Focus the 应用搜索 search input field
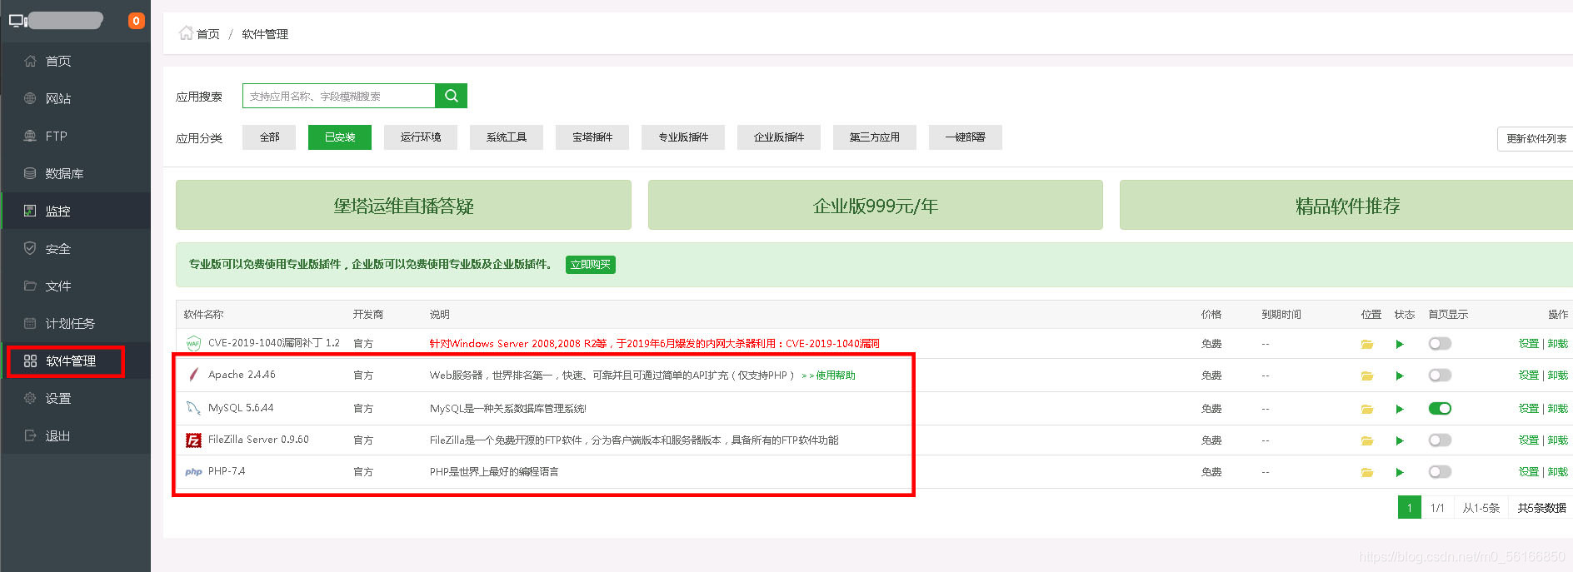 (339, 96)
